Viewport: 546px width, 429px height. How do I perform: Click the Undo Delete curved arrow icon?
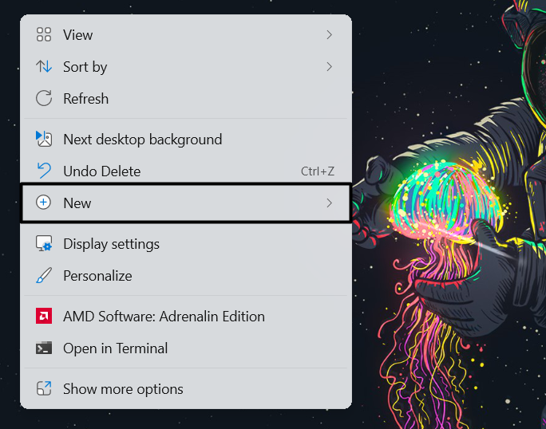[44, 171]
